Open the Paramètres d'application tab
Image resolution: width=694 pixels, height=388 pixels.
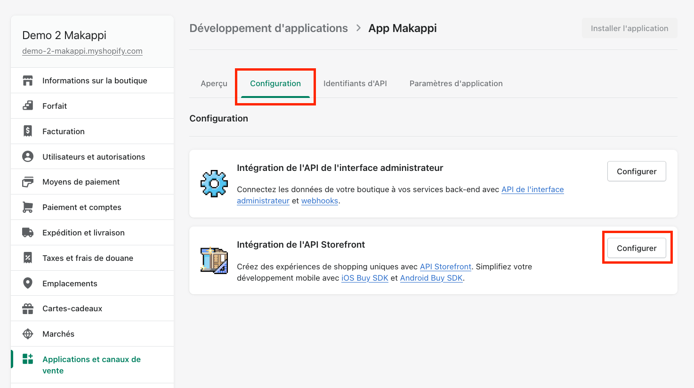pyautogui.click(x=456, y=83)
